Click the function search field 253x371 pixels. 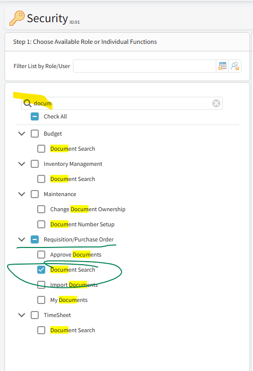[122, 103]
